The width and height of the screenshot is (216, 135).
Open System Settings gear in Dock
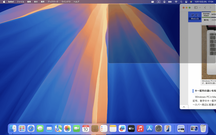(158, 129)
